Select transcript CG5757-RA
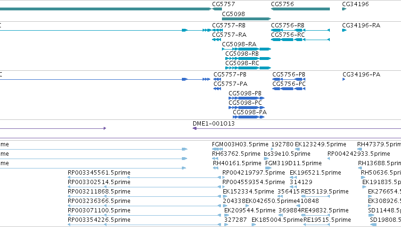The height and width of the screenshot is (227, 401). pos(229,35)
